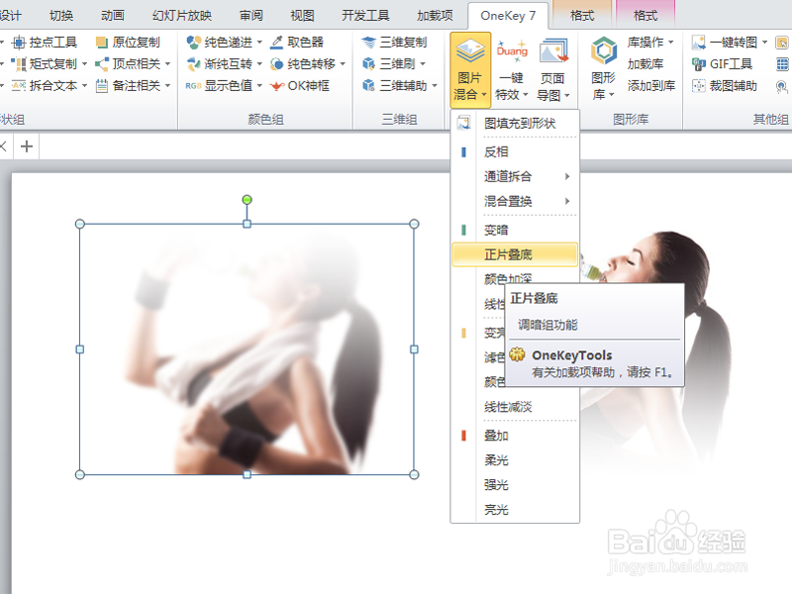The width and height of the screenshot is (792, 594).
Task: Click the 图形库 hexagon icon
Action: point(604,50)
